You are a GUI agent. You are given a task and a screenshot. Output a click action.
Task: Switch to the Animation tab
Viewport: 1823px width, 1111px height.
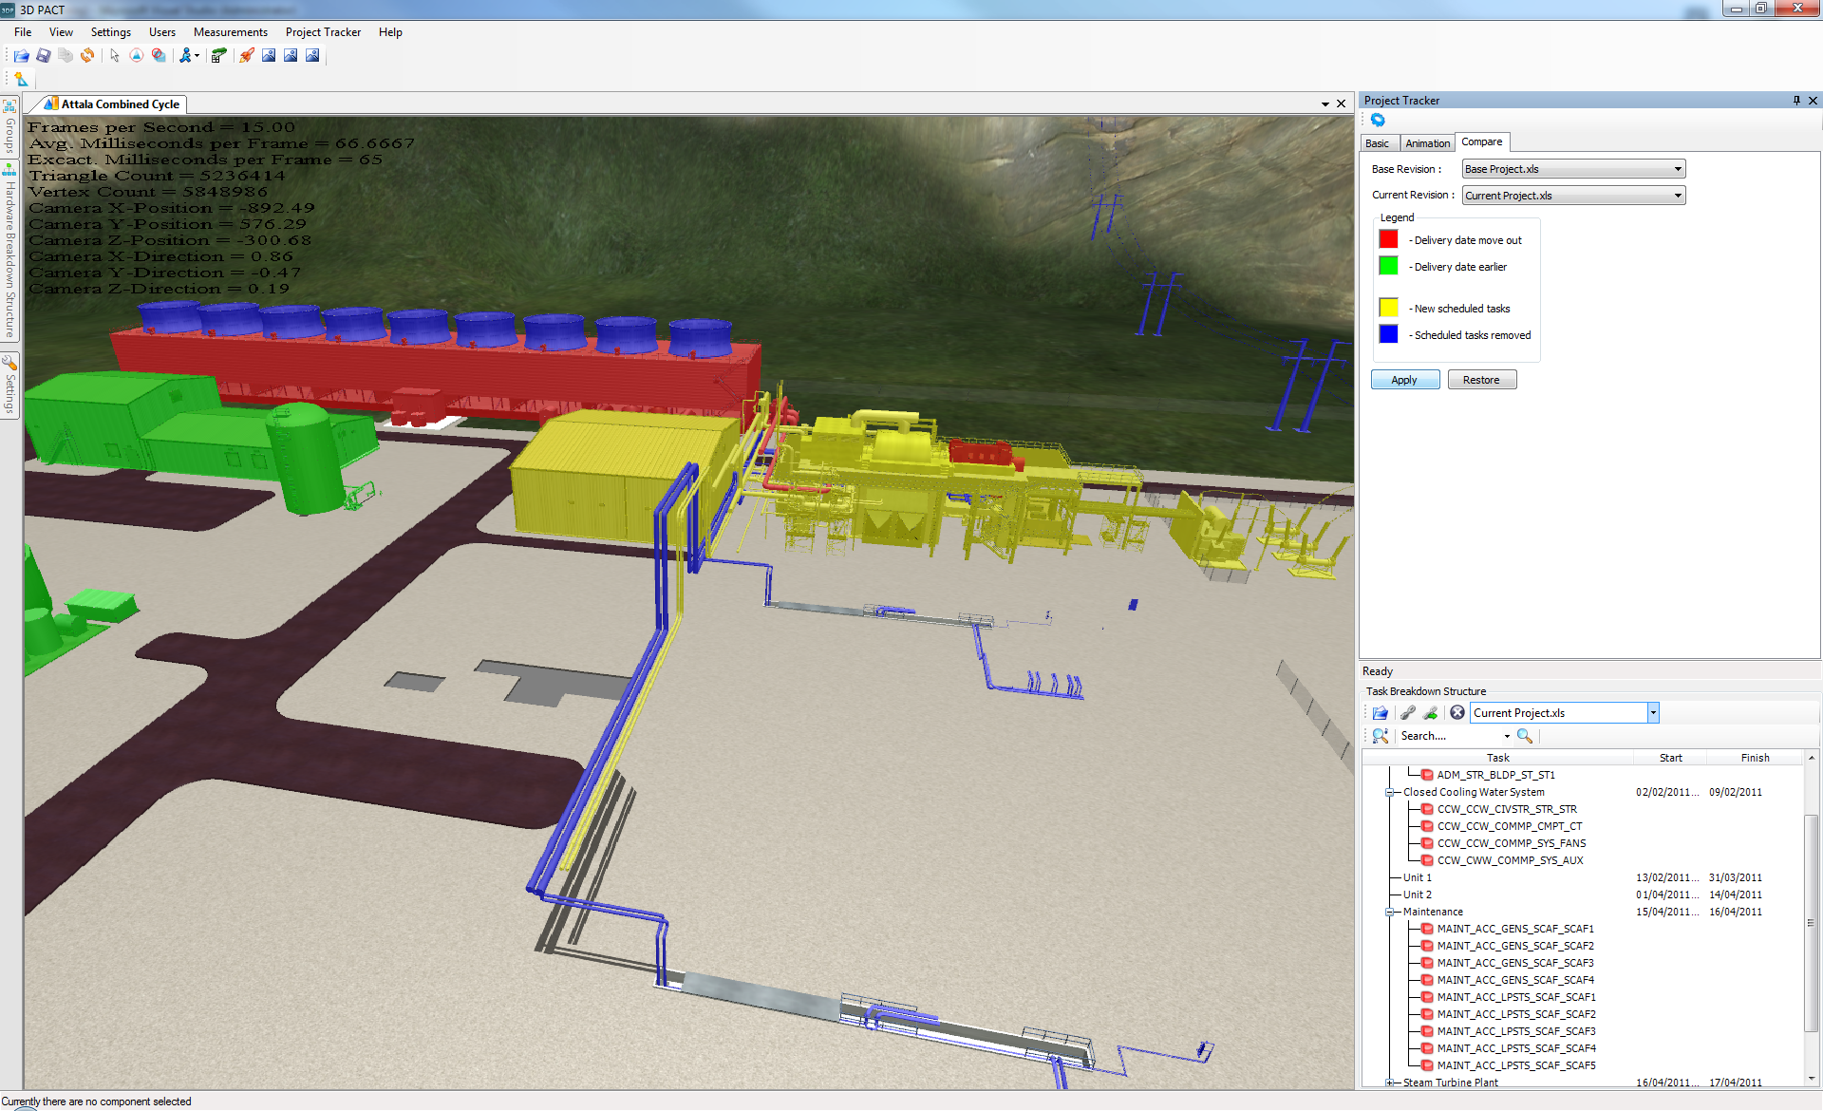tap(1427, 143)
